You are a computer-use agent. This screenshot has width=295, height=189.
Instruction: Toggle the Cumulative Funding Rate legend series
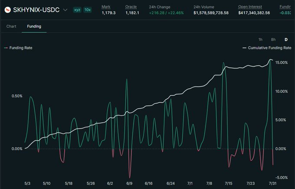(267, 48)
